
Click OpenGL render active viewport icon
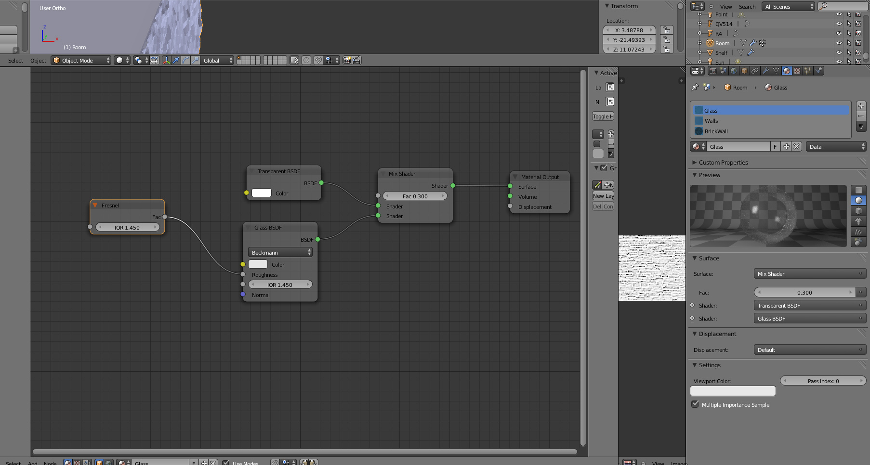pyautogui.click(x=347, y=60)
